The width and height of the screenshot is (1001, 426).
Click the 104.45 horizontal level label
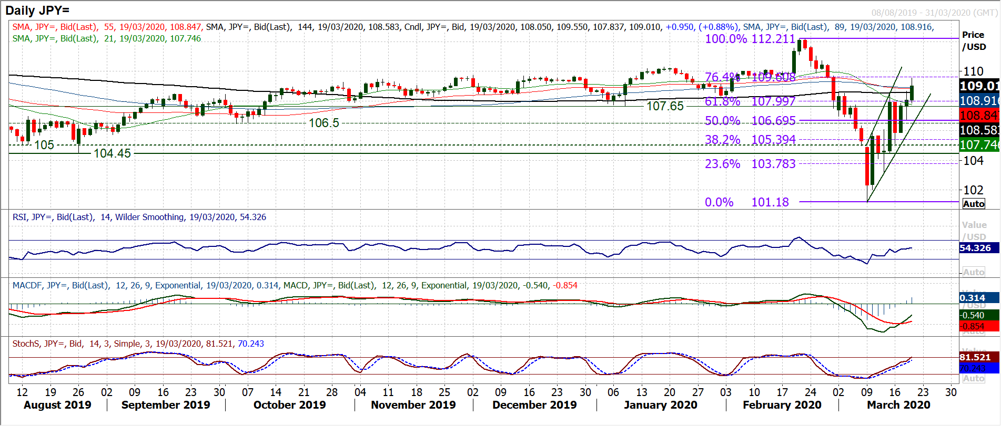pos(112,153)
